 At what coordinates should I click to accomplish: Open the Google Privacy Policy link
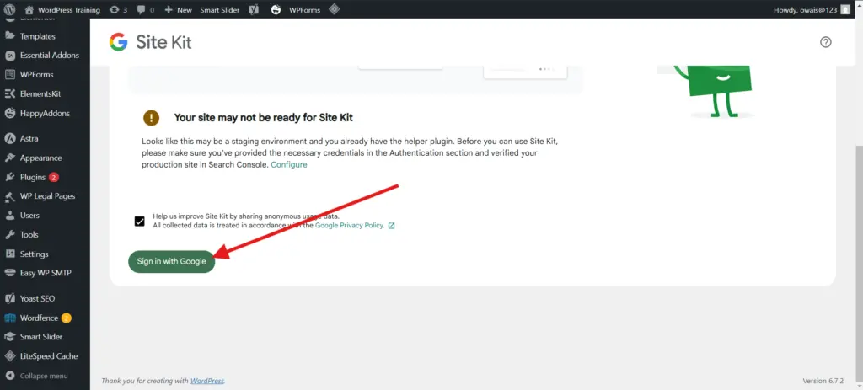350,225
